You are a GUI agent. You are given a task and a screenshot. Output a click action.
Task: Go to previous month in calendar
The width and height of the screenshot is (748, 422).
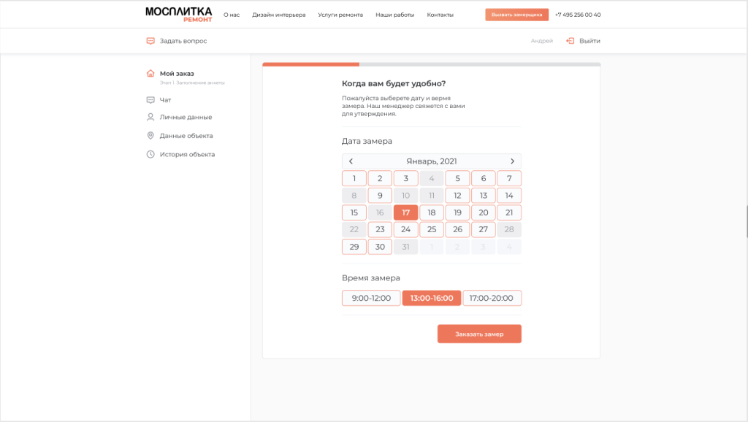pos(351,161)
